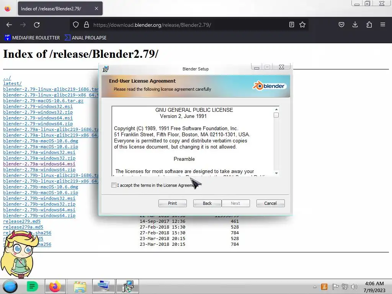Click the URL address bar field

pos(189,25)
